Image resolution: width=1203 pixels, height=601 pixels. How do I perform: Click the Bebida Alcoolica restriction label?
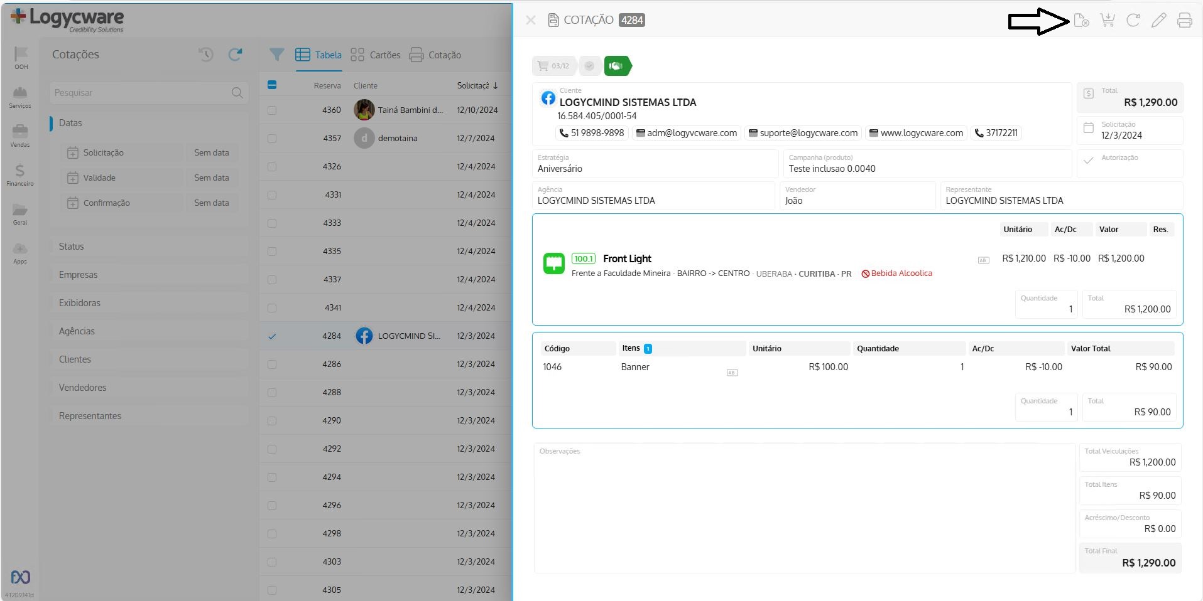(x=896, y=274)
